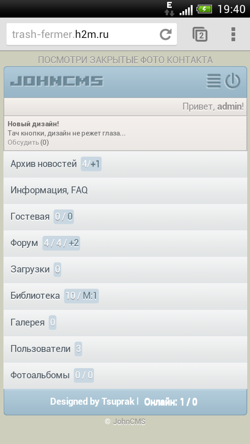The image size is (250, 444).
Task: Open the admin profile link
Action: click(230, 107)
